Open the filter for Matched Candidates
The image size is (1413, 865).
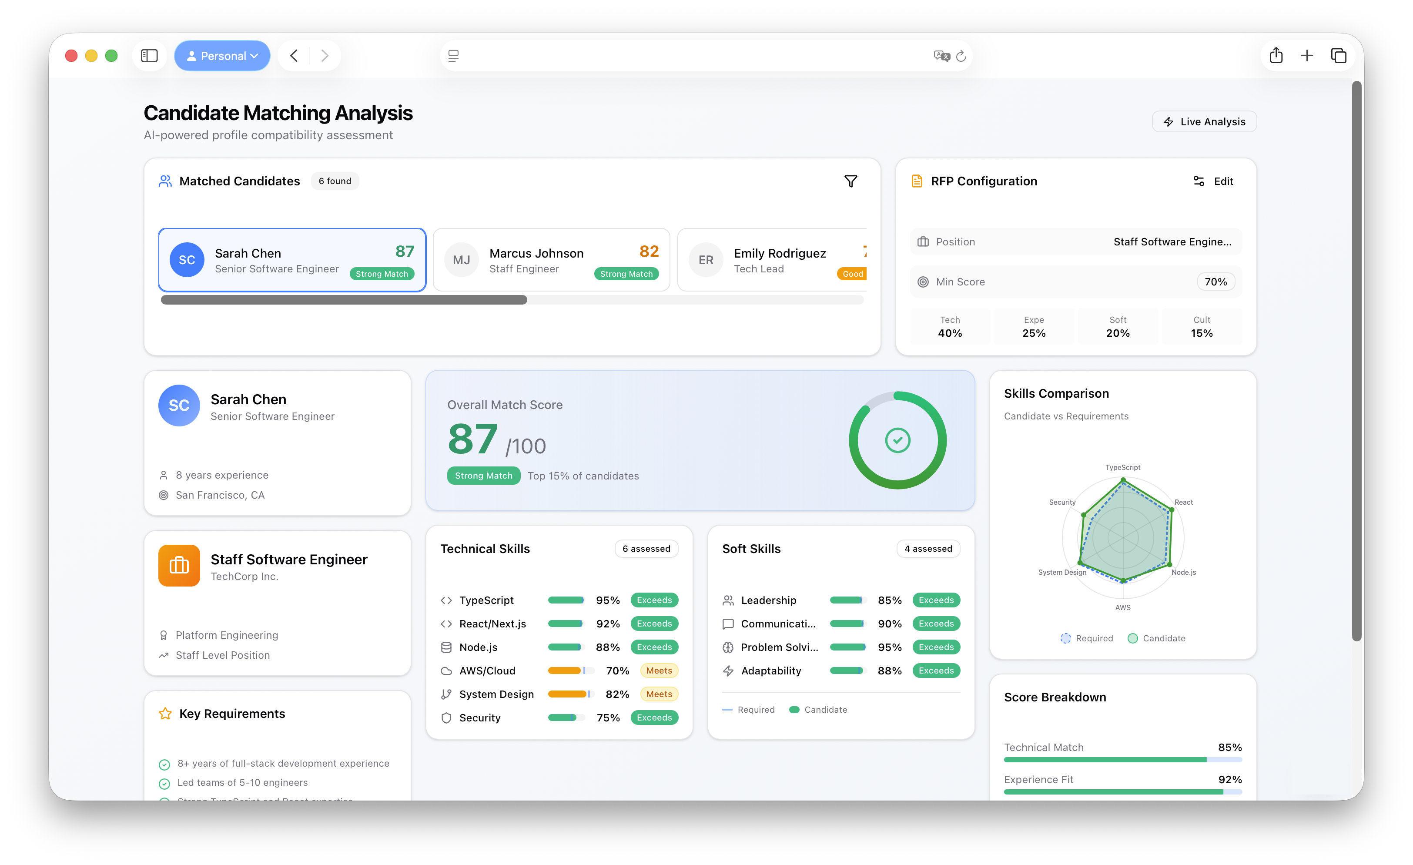[x=851, y=181]
